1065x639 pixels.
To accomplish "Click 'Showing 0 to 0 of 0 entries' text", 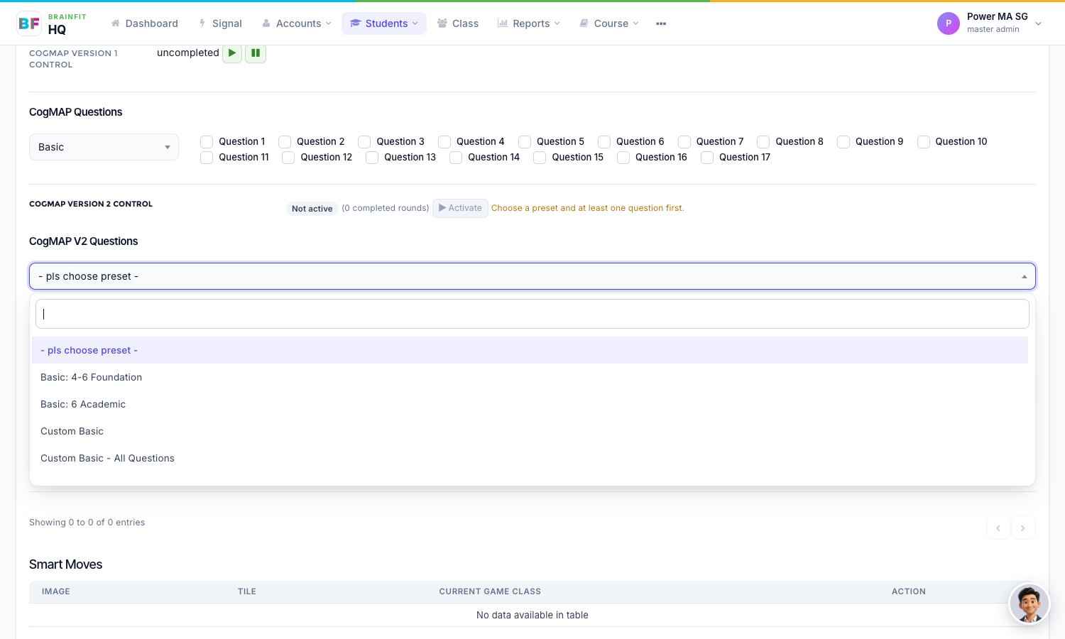I will pyautogui.click(x=87, y=523).
